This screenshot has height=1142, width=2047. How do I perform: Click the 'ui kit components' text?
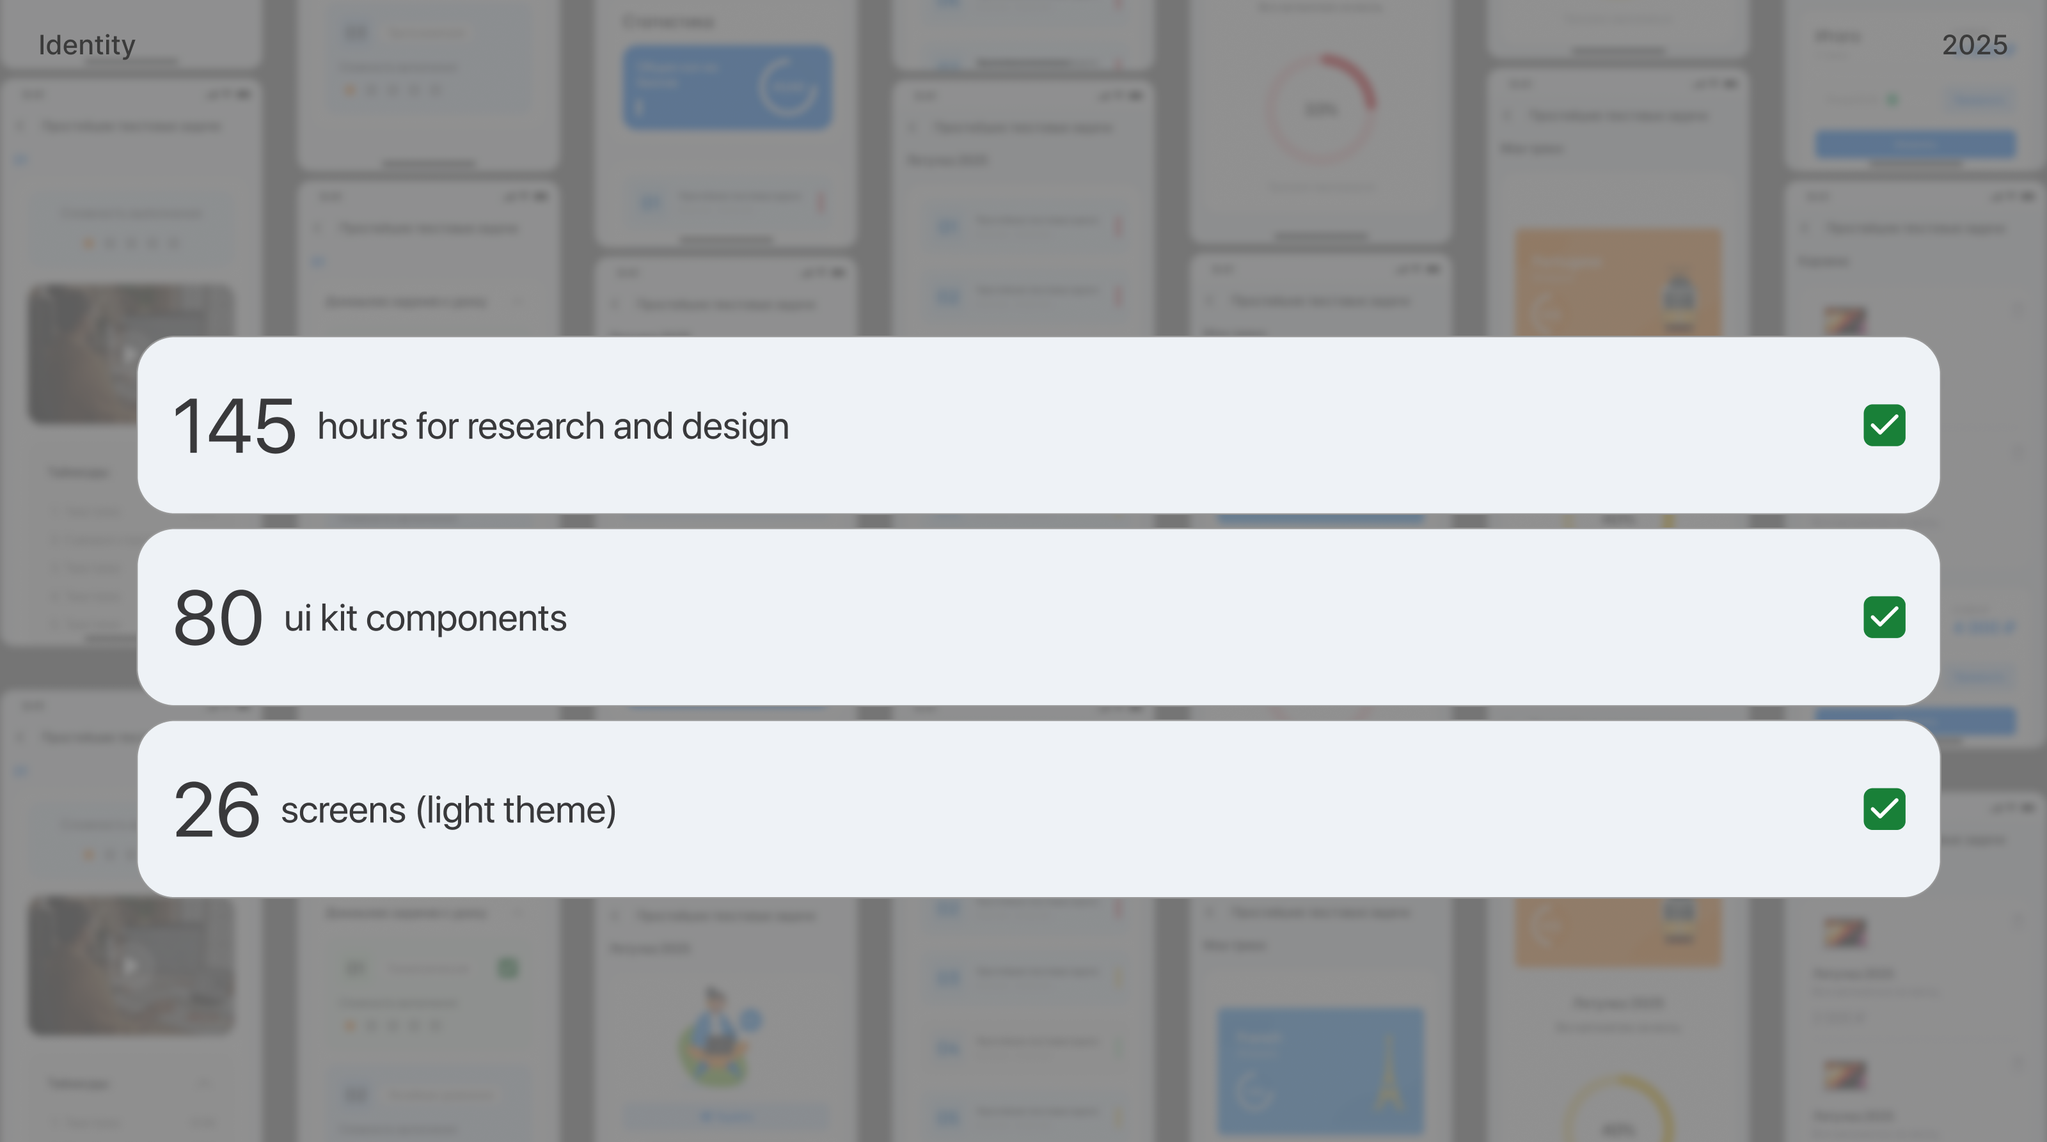click(425, 618)
